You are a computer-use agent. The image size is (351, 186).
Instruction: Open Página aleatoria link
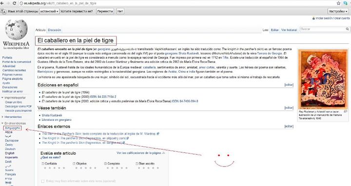click(12, 79)
